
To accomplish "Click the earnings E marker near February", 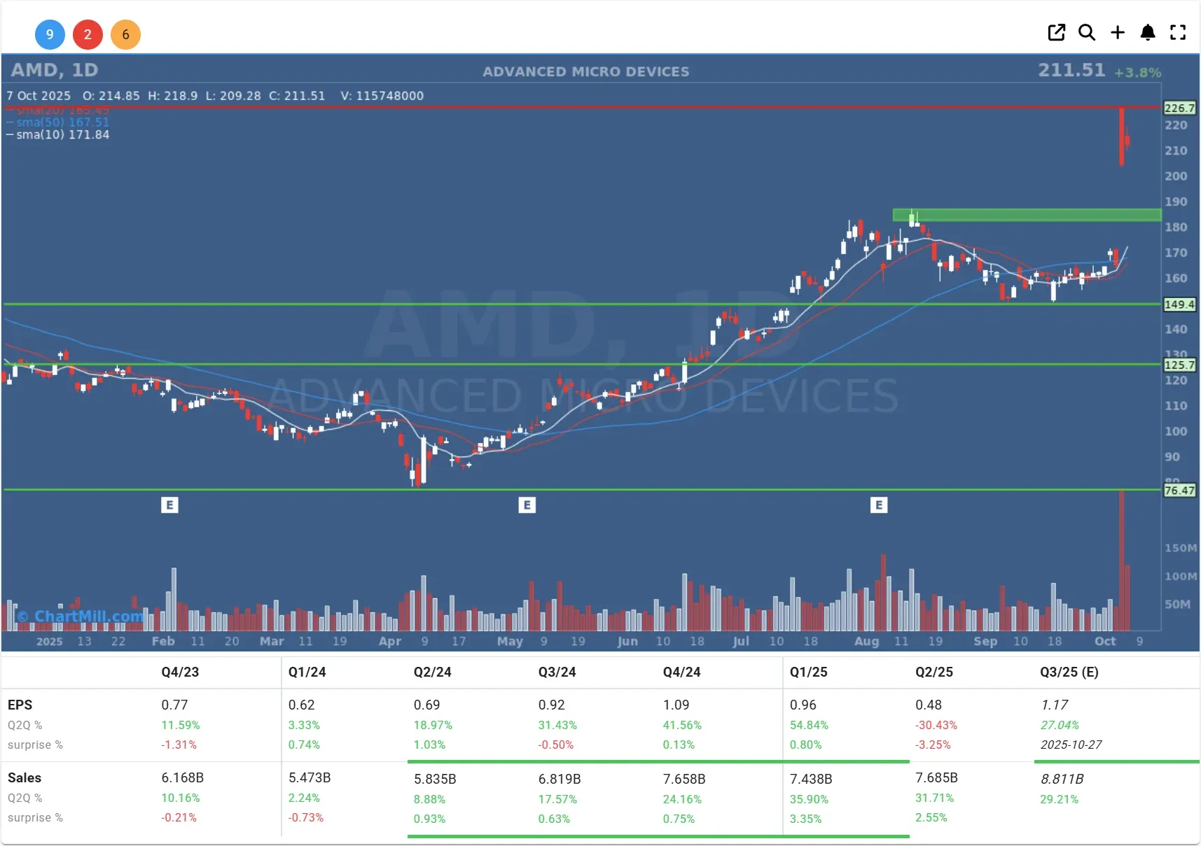I will click(169, 505).
